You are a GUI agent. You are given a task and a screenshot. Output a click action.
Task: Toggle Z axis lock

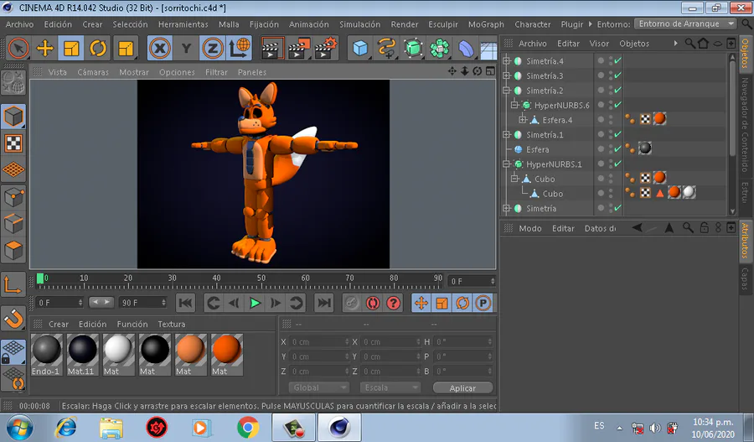pos(212,48)
